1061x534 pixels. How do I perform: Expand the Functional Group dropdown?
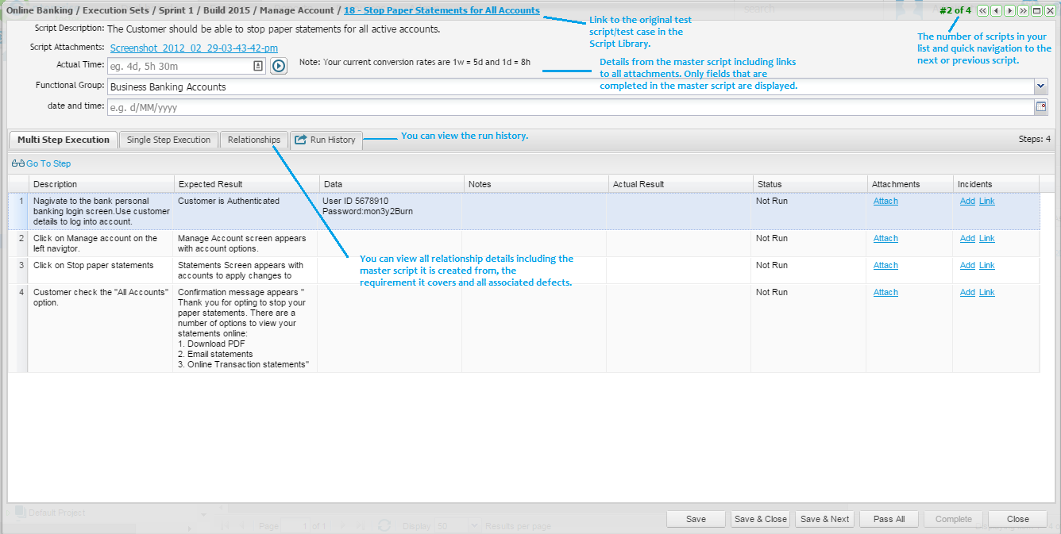[1040, 86]
